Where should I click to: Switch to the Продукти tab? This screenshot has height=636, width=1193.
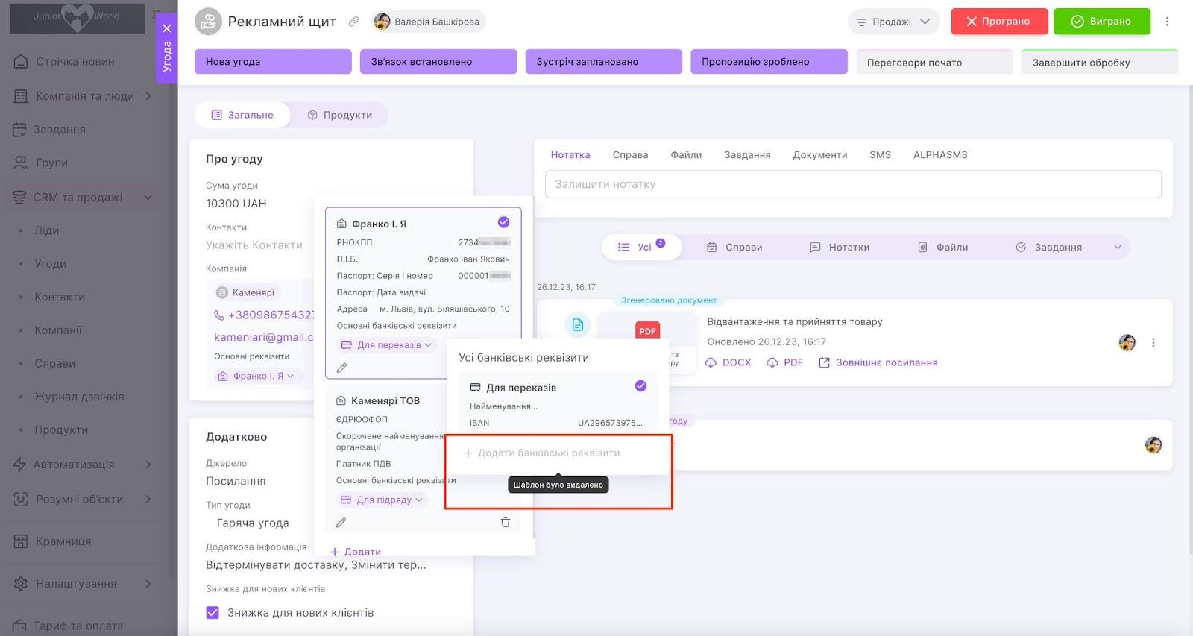339,115
